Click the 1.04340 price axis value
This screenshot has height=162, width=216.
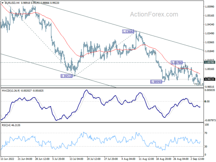pyautogui.click(x=210, y=24)
